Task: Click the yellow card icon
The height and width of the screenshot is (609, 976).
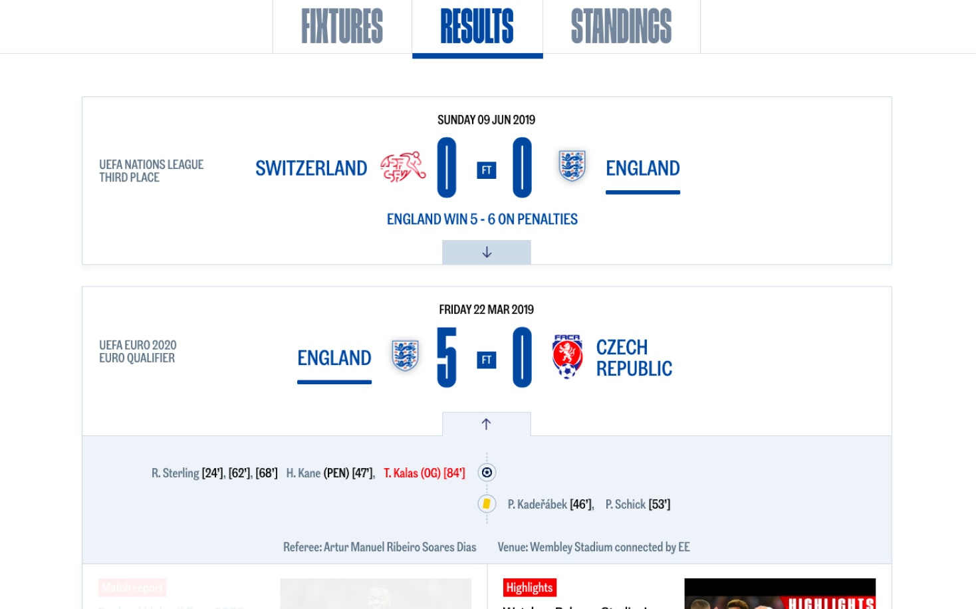Action: pos(487,504)
